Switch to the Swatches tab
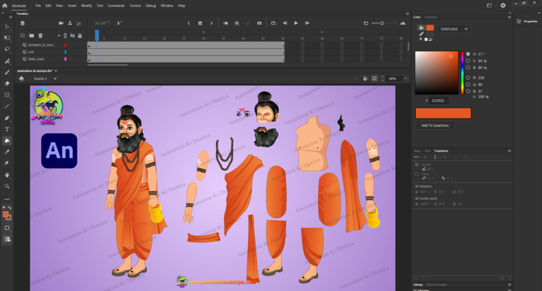This screenshot has height=291, width=542. (x=431, y=17)
